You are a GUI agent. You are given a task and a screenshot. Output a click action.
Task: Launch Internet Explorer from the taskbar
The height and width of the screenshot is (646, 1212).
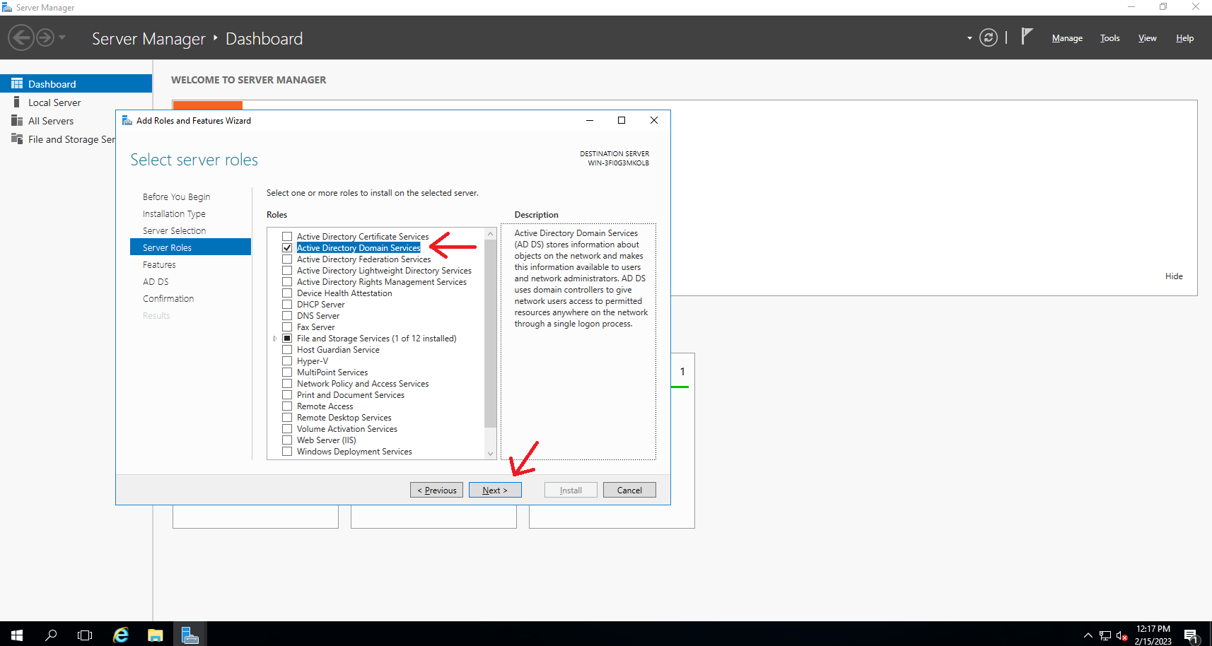(121, 635)
